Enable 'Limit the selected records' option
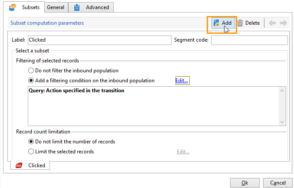The height and width of the screenshot is (188, 294). tap(31, 152)
